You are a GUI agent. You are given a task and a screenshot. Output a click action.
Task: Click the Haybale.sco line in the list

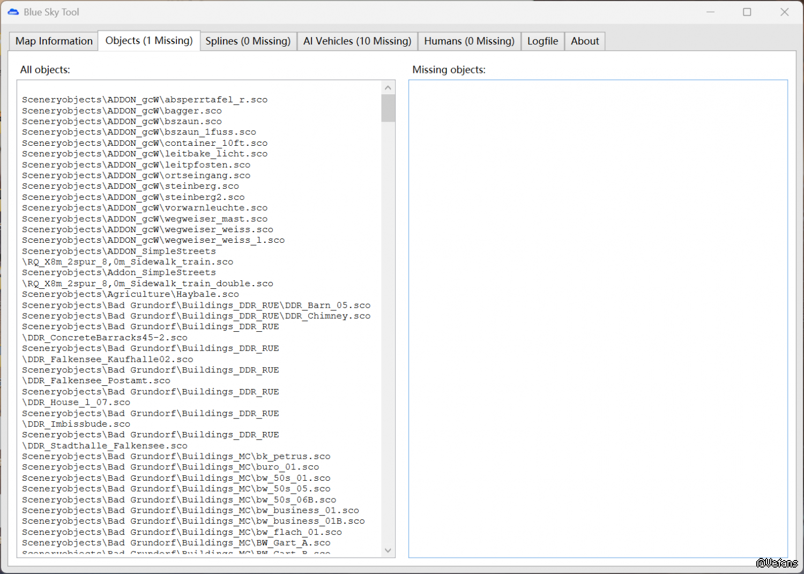(x=130, y=294)
